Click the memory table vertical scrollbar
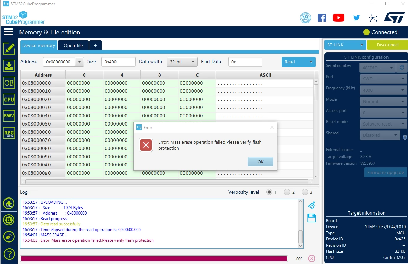 (x=316, y=129)
